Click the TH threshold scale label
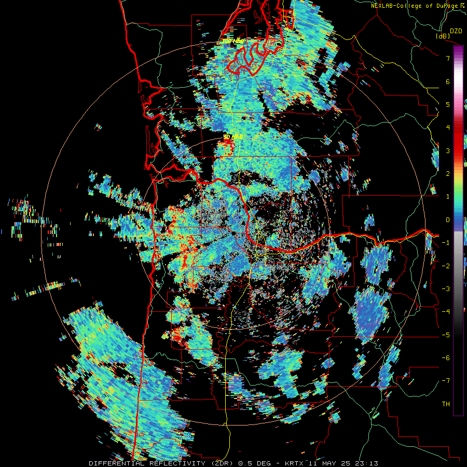The image size is (467, 467). [446, 404]
